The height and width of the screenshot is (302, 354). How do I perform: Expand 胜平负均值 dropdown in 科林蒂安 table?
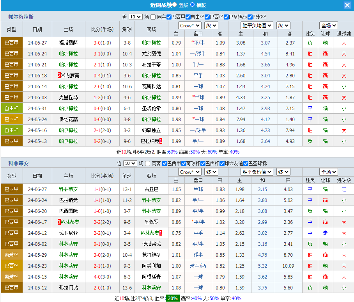tap(257, 172)
